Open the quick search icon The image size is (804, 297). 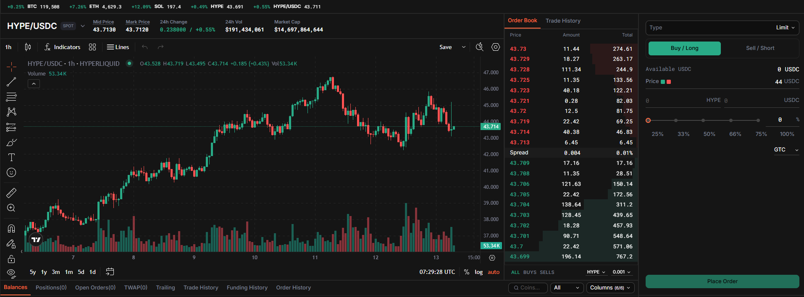click(480, 47)
